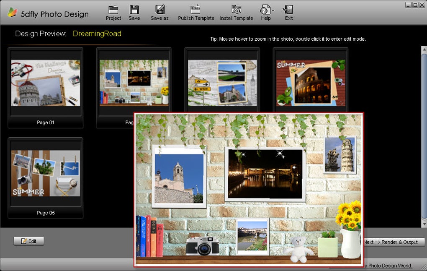Viewport: 427px width, 271px height.
Task: Click the night river photo in zoomed preview
Action: pyautogui.click(x=265, y=174)
